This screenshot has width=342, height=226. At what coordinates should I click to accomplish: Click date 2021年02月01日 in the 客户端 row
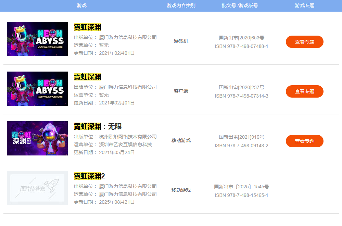[x=117, y=103]
